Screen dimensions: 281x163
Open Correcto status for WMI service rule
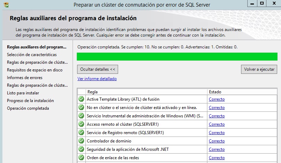click(x=217, y=116)
